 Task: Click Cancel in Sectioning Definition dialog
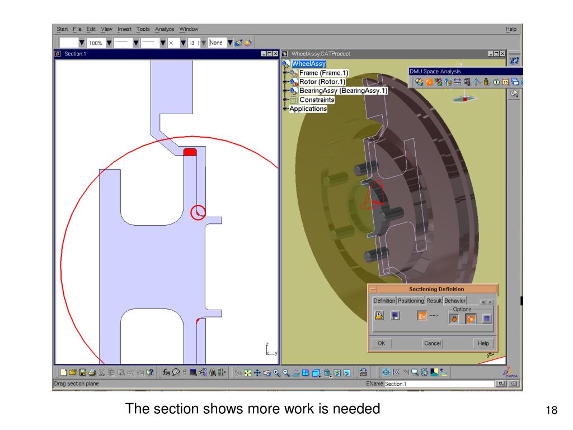433,343
